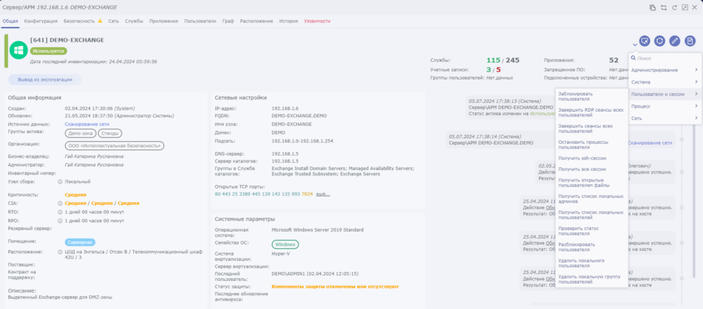This screenshot has height=309, width=703.
Task: Click the collapse-to-corner window icon
Action: [684, 8]
